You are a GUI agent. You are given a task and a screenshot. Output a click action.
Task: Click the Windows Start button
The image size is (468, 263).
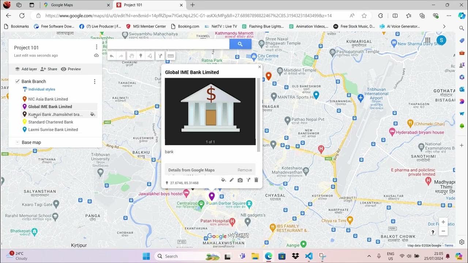[x=146, y=256]
